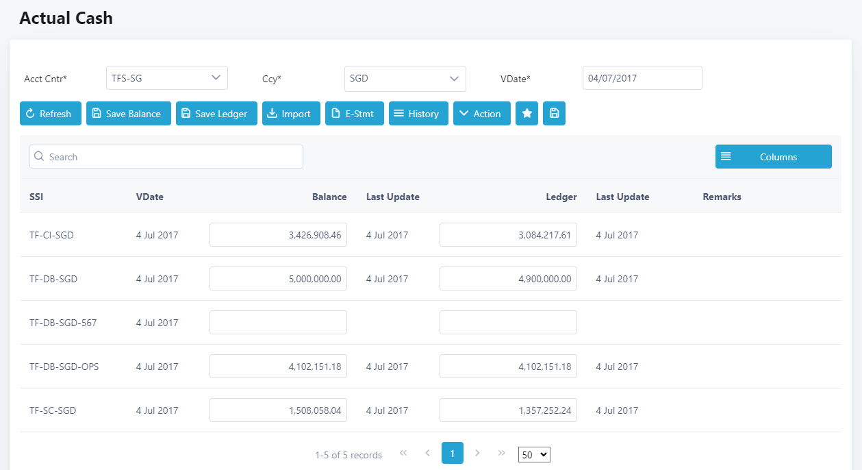This screenshot has width=862, height=470.
Task: Open the Columns chooser button
Action: [773, 157]
